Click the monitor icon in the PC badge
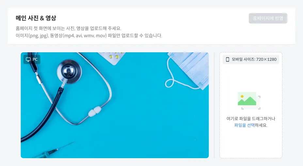This screenshot has height=166, width=303. tap(28, 59)
